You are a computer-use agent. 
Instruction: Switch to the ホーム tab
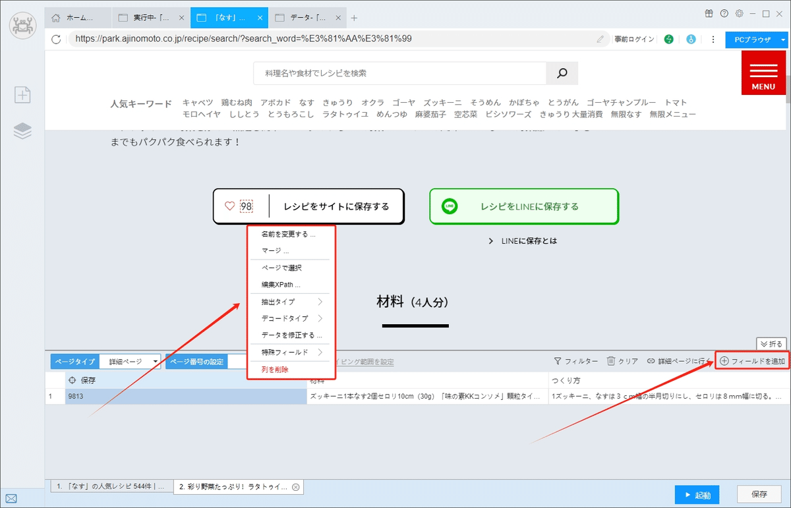click(78, 18)
